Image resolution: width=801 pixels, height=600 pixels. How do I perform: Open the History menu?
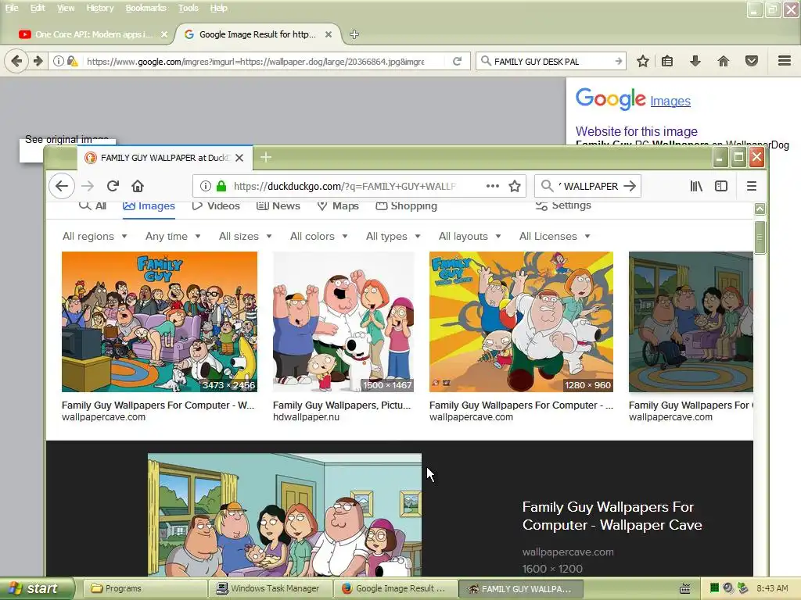(x=99, y=8)
